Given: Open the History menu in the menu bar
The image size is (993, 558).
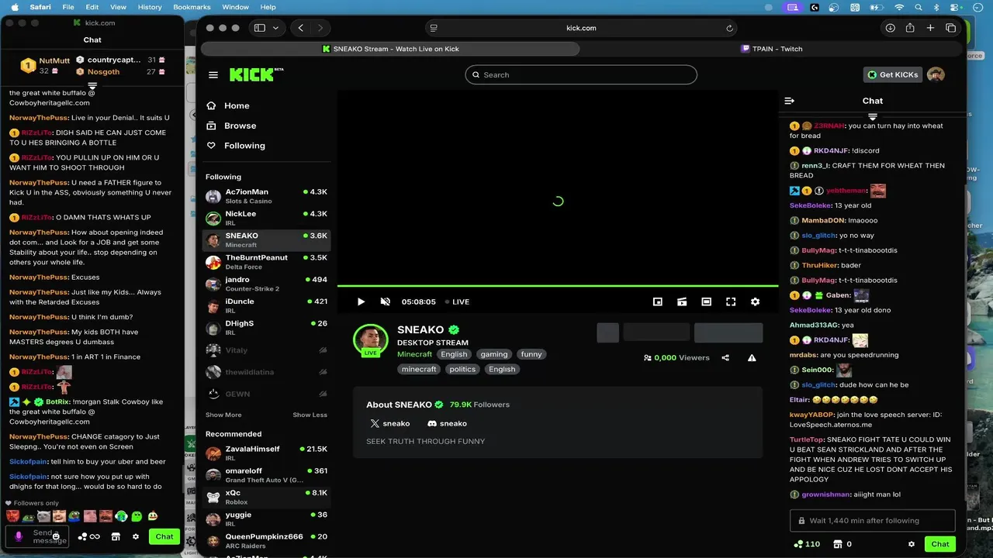Looking at the screenshot, I should [x=150, y=7].
